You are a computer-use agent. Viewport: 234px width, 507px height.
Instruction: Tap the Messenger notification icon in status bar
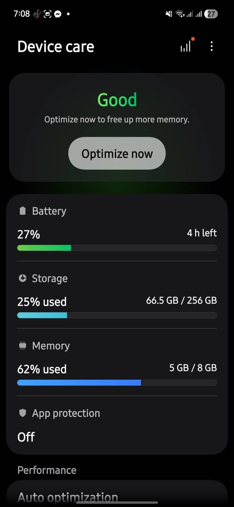58,14
